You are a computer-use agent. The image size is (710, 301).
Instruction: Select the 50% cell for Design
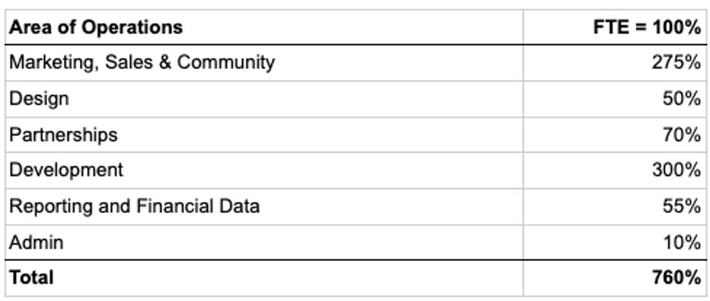(682, 99)
